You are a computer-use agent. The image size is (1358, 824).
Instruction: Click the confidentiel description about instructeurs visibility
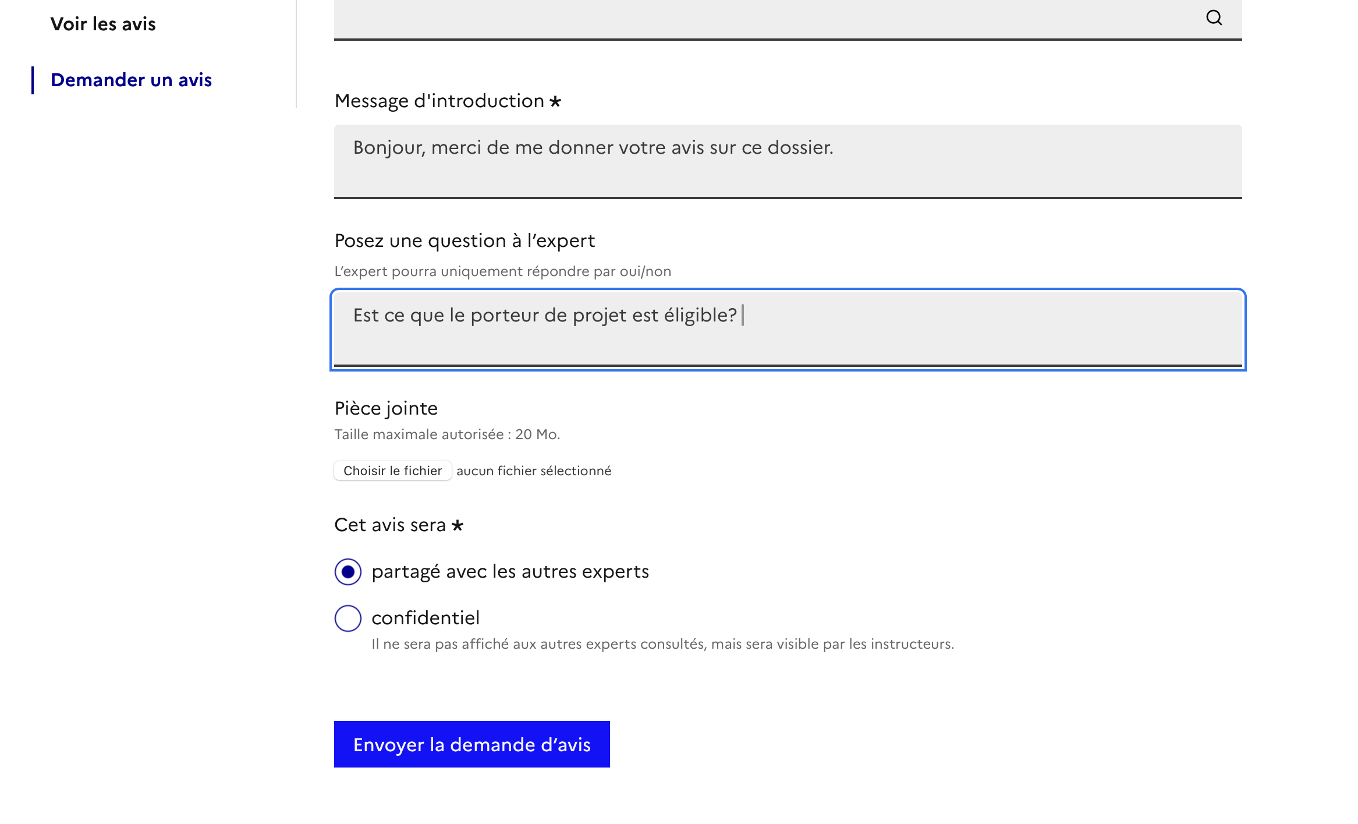click(662, 644)
